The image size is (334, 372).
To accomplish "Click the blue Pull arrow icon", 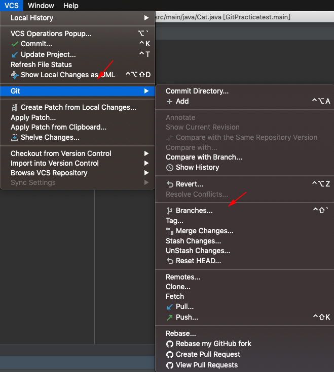I will 170,307.
